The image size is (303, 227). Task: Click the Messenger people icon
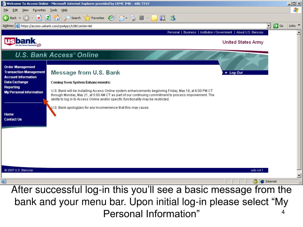click(x=173, y=18)
